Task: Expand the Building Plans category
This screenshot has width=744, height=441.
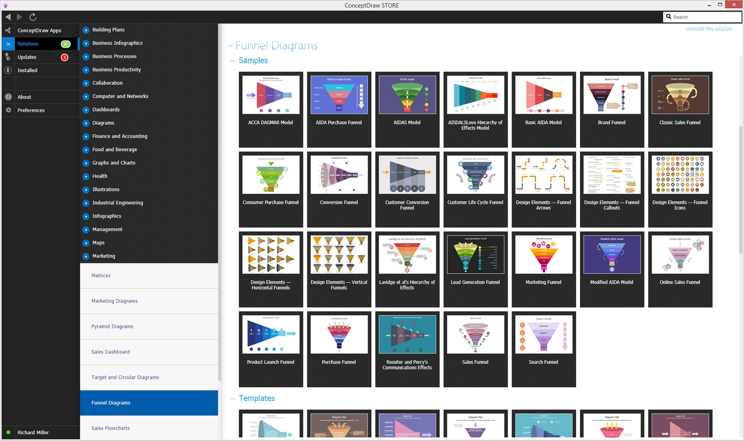Action: click(86, 30)
